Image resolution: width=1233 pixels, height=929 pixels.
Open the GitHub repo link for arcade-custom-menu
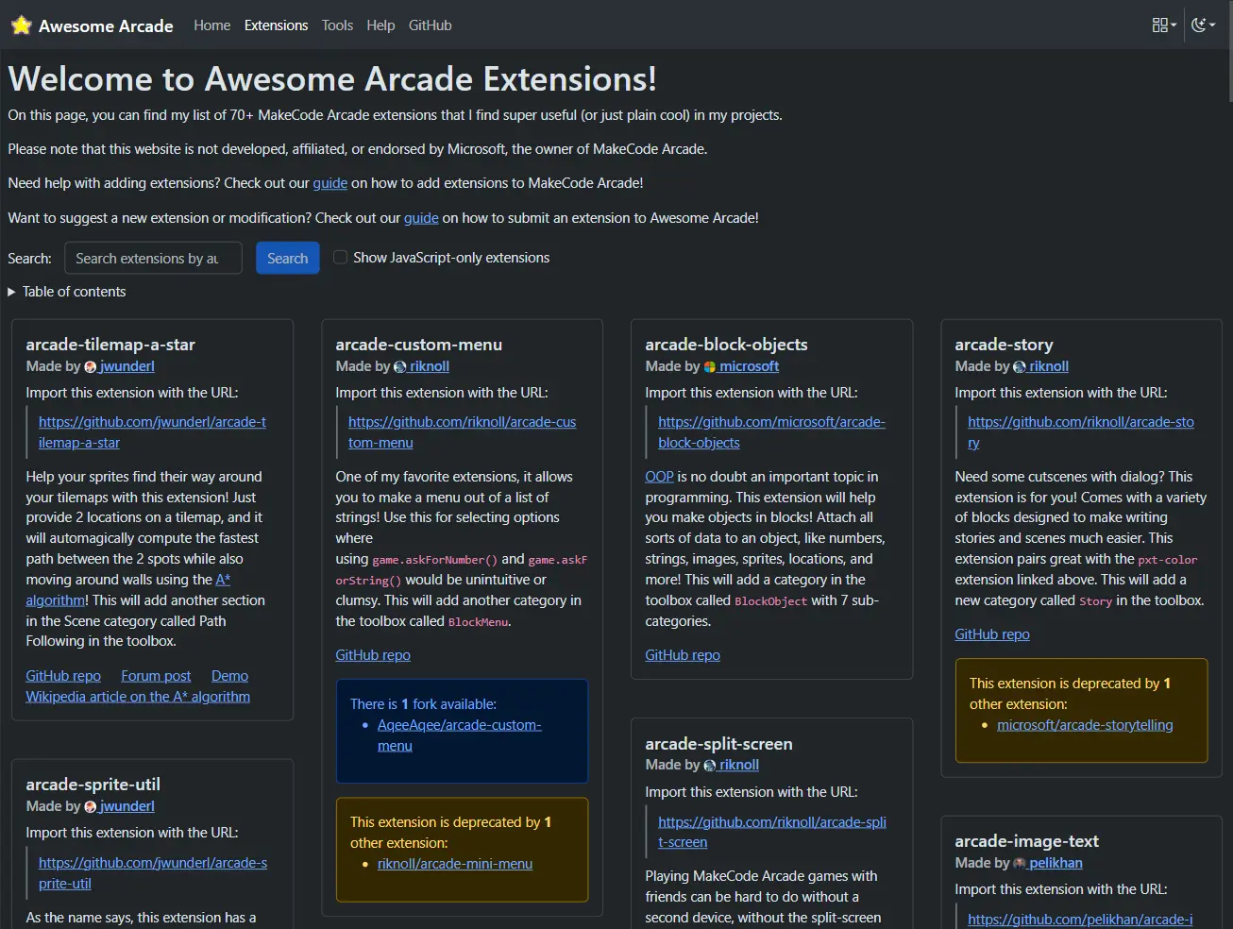pyautogui.click(x=372, y=654)
